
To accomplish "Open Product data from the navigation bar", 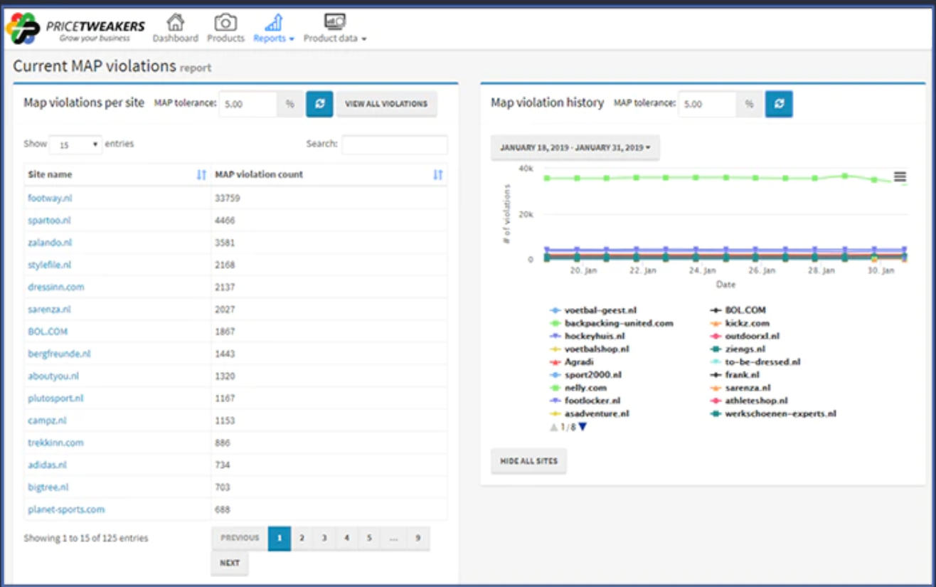I will pos(334,26).
